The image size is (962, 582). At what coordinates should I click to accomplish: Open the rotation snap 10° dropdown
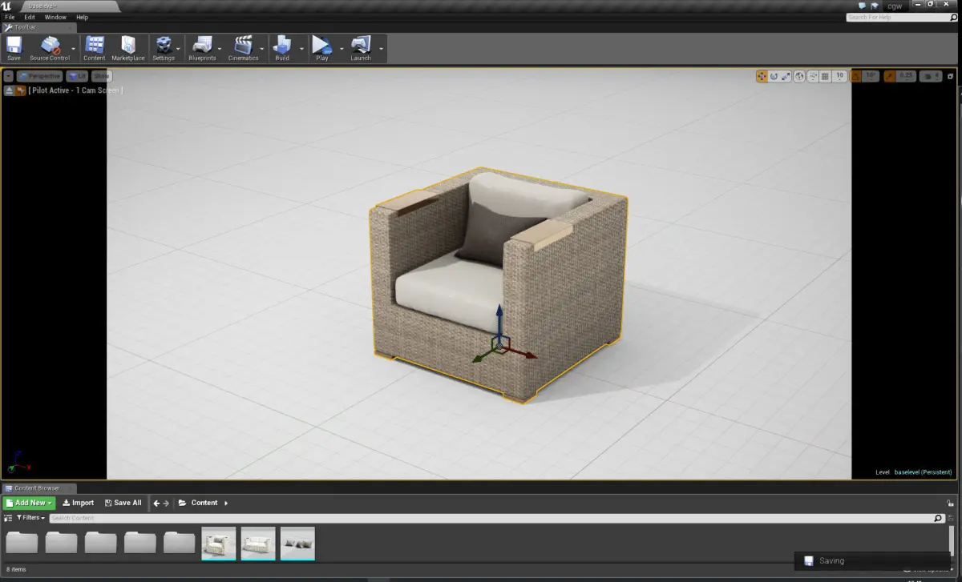pyautogui.click(x=871, y=76)
